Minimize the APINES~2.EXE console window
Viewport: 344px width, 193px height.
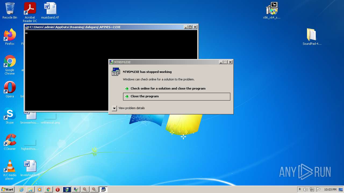pos(186,27)
